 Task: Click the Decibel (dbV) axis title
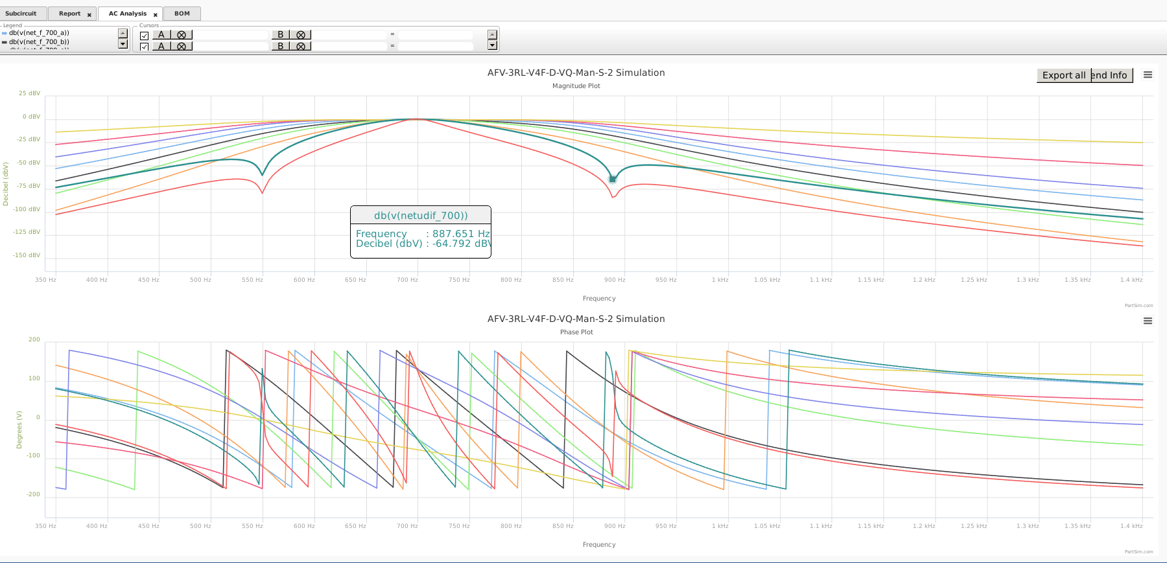click(6, 184)
